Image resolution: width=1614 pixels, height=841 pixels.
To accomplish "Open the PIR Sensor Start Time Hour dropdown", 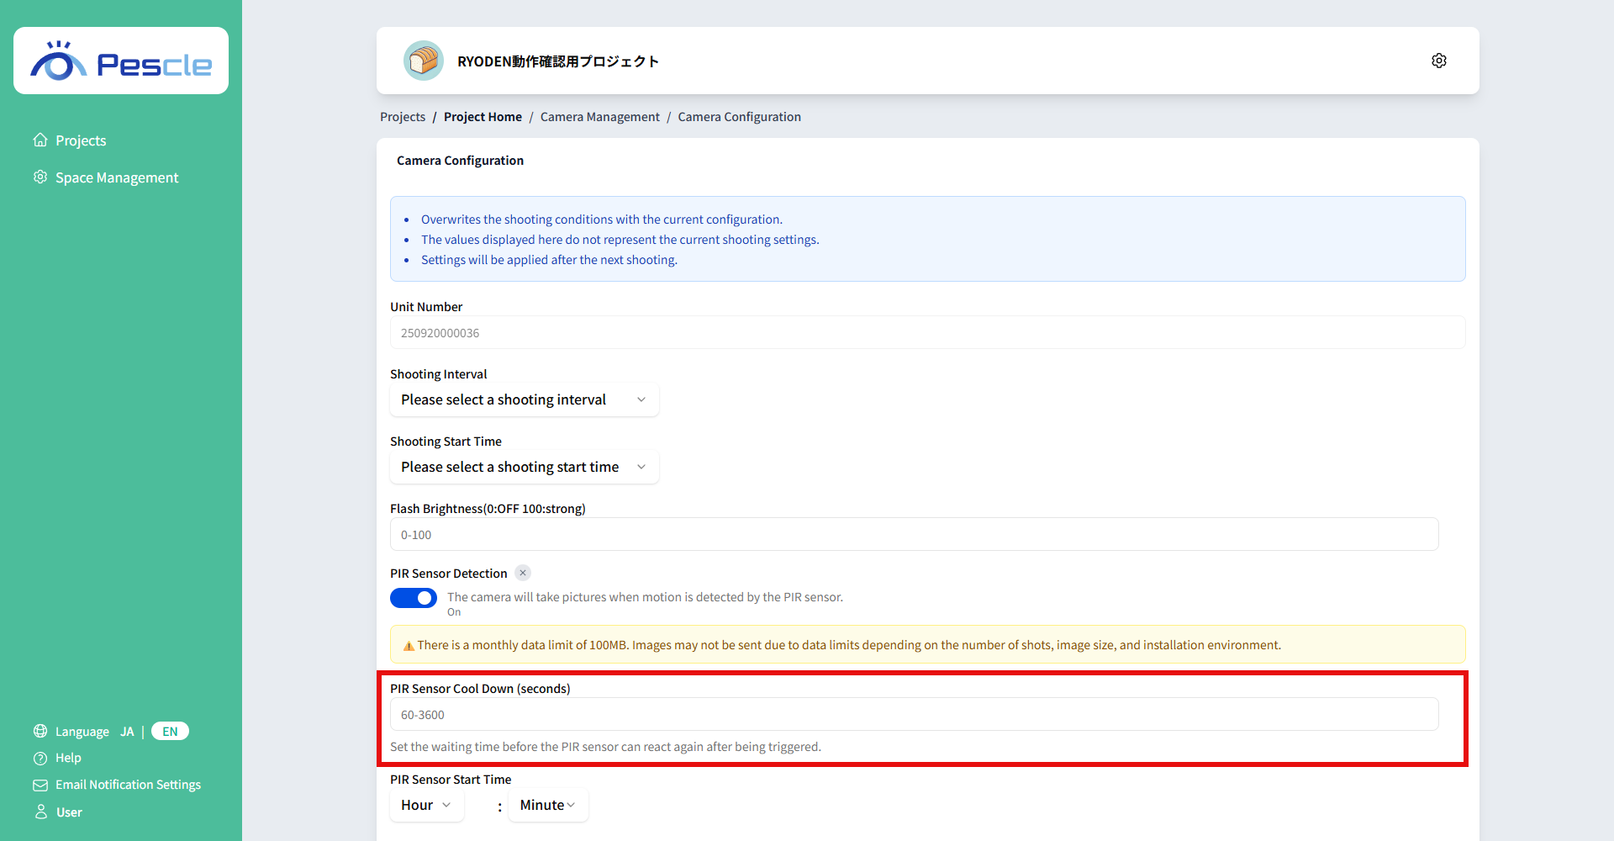I will [x=427, y=805].
